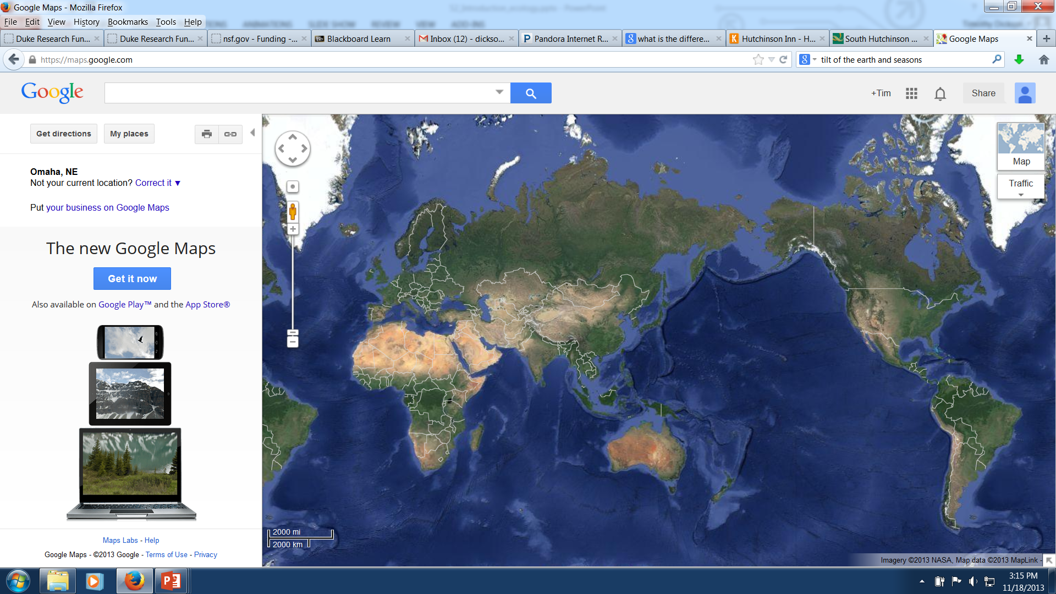Open the File menu
Screen dimensions: 1056x594
(x=10, y=22)
